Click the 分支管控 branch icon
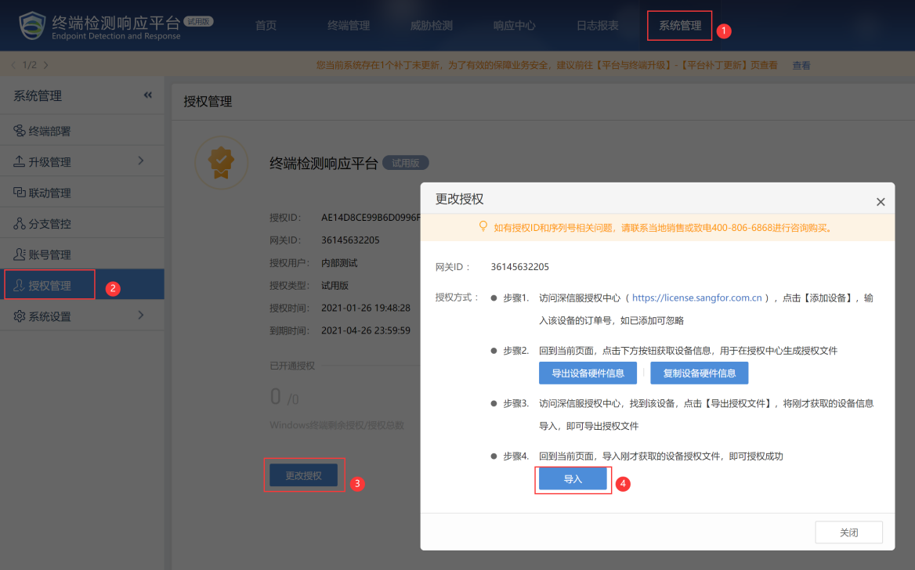Viewport: 915px width, 570px height. coord(20,223)
